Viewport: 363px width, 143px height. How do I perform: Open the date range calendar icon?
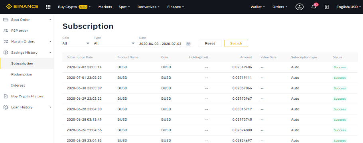click(188, 44)
